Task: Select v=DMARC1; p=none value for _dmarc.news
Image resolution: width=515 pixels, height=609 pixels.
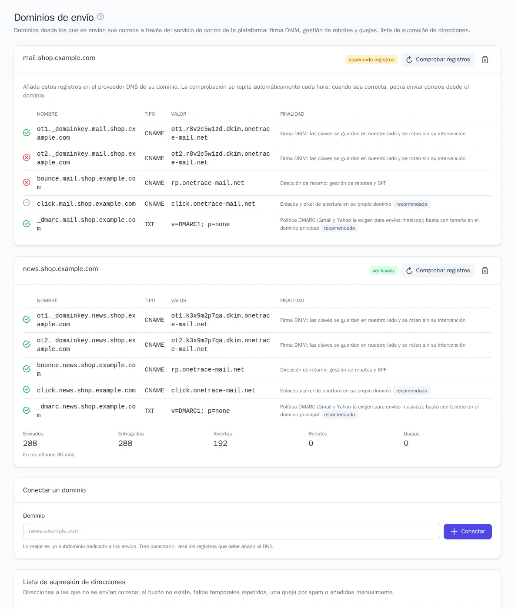Action: tap(201, 411)
